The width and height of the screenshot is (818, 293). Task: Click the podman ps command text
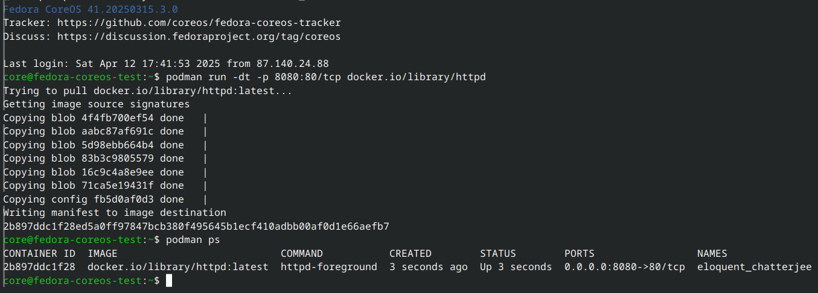coord(193,240)
